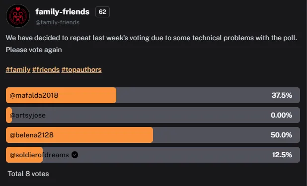Vote for the @mafalda2018 poll option
Screen dimensions: 307x186
click(153, 95)
